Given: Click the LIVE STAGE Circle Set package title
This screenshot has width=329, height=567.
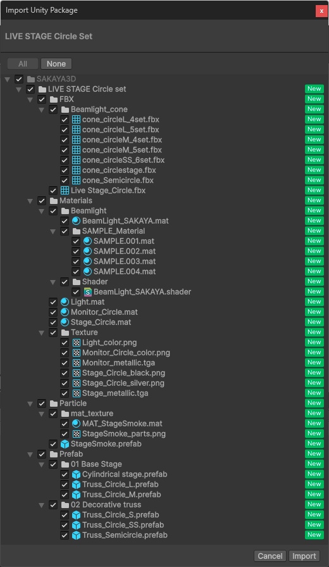Looking at the screenshot, I should pyautogui.click(x=49, y=37).
